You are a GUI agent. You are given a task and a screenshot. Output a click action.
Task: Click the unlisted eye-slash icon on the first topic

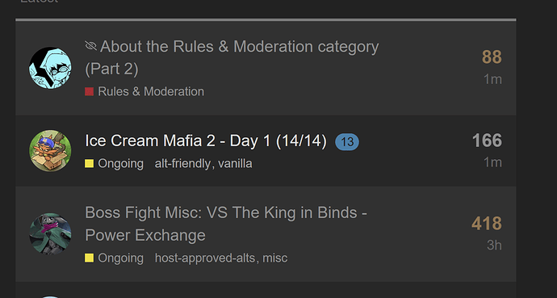click(91, 46)
